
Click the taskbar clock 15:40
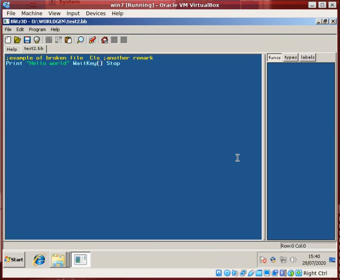(x=314, y=257)
